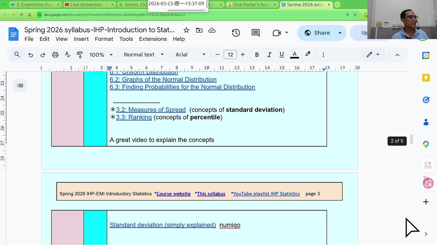Image resolution: width=437 pixels, height=245 pixels.
Task: Toggle bold formatting
Action: [x=257, y=54]
